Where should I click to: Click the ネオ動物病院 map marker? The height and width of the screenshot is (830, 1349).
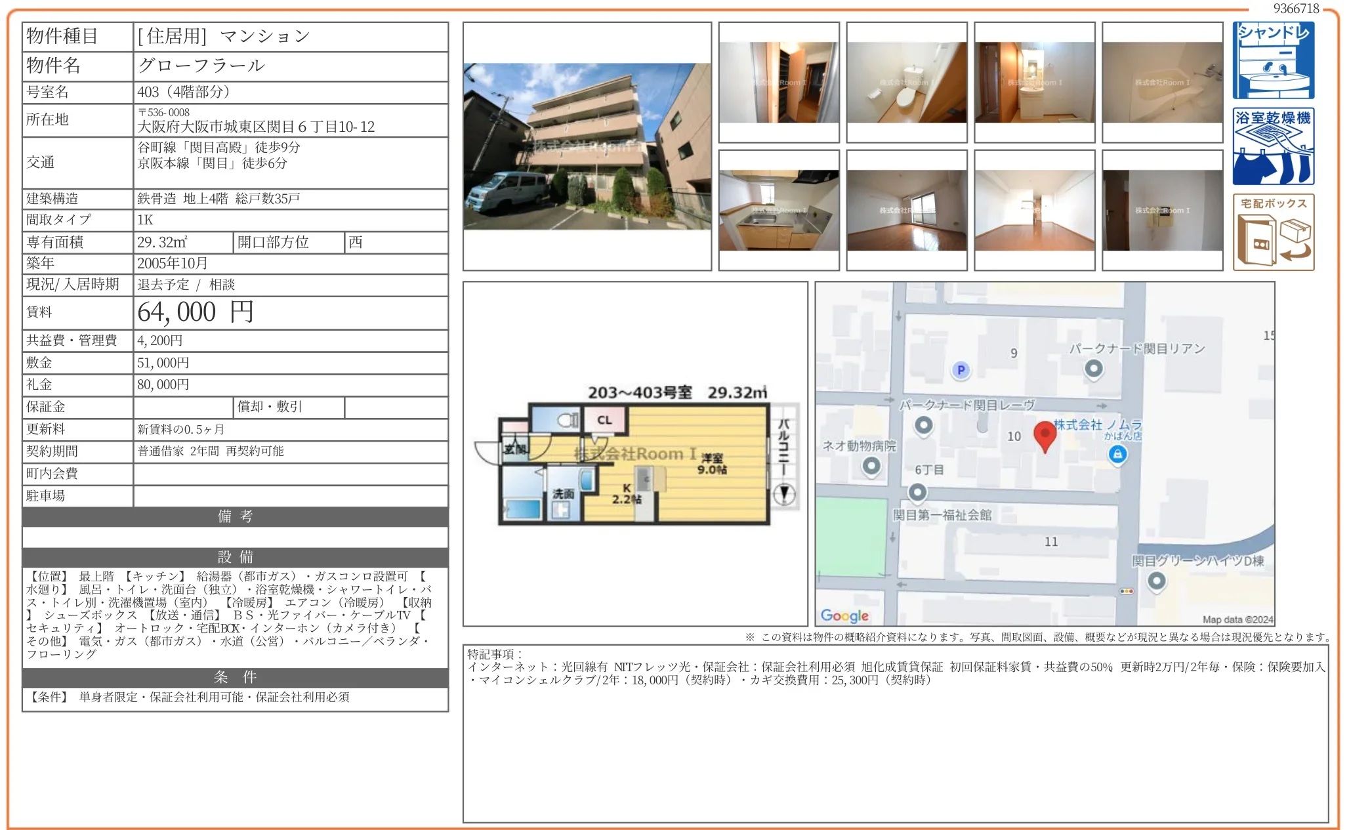(871, 466)
